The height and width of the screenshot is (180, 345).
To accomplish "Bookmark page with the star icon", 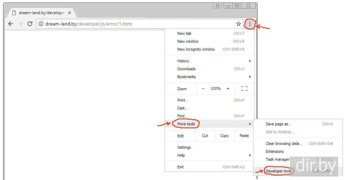I will [239, 24].
